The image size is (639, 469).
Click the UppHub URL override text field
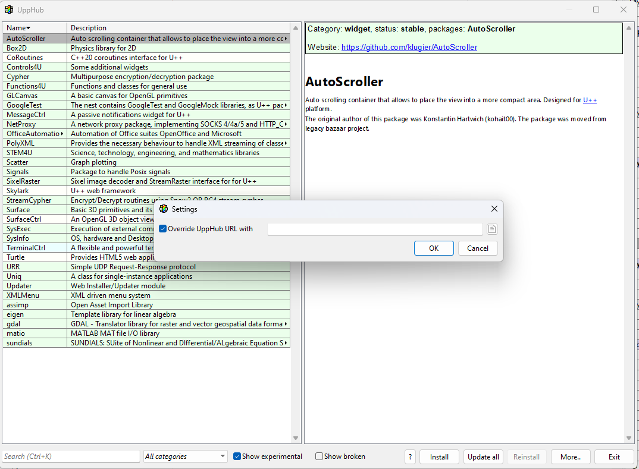374,229
